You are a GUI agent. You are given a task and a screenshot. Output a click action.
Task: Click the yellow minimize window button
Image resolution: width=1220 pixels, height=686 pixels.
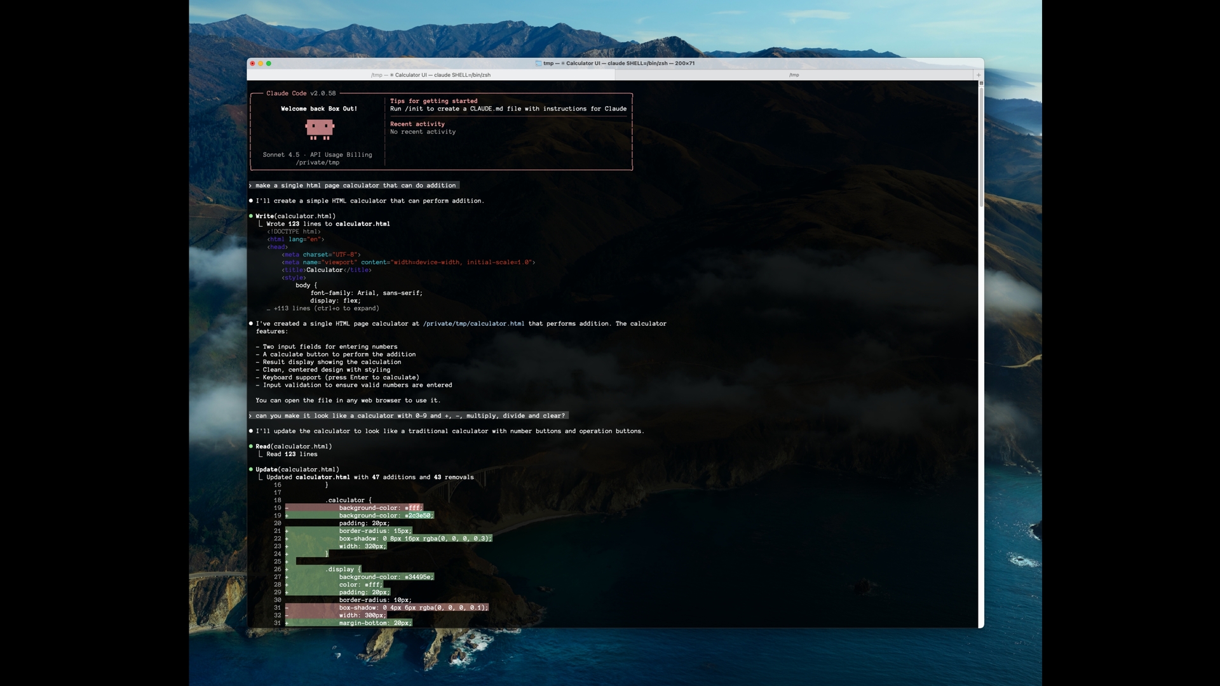(x=261, y=64)
